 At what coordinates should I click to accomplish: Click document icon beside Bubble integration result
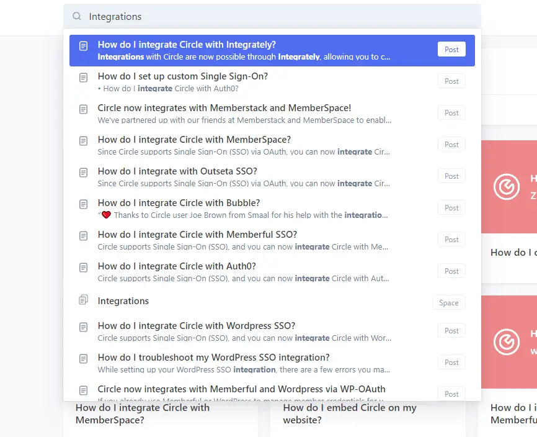point(83,204)
